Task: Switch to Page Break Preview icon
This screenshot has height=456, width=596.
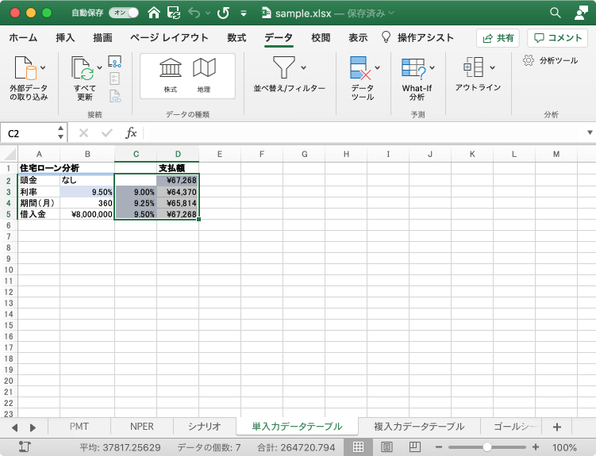Action: (x=414, y=447)
